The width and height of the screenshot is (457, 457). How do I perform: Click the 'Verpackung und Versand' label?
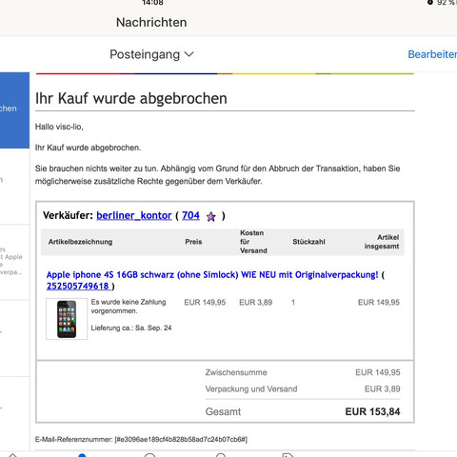click(251, 388)
